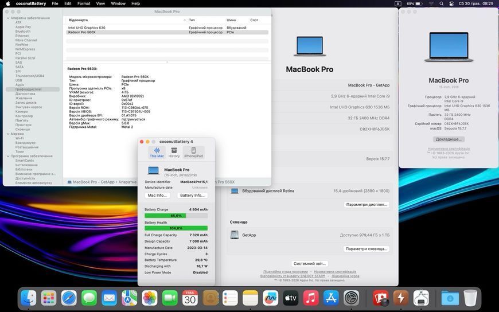Image resolution: width=499 pixels, height=312 pixels.
Task: Open Ліцензійна угода програми link
Action: pyautogui.click(x=286, y=272)
